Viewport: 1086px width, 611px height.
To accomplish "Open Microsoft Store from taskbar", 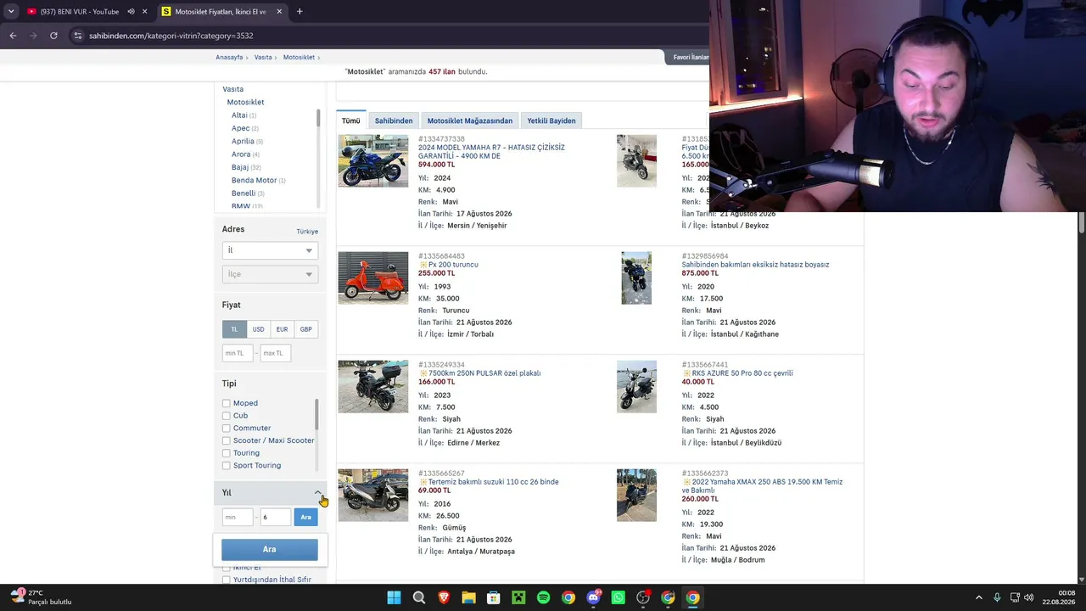I will click(x=493, y=597).
